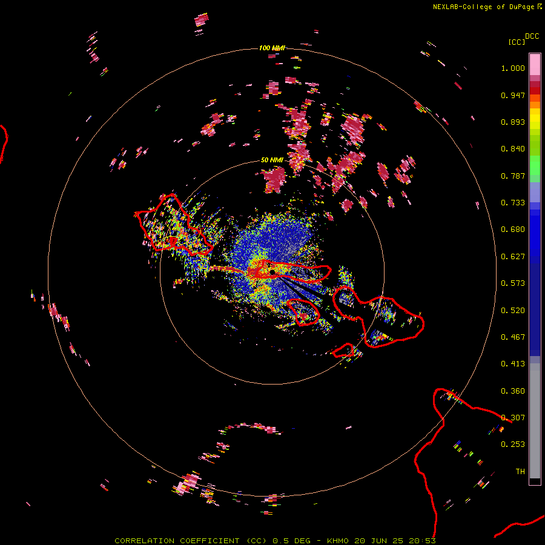Click the 0.467 scale value
The image size is (545, 545).
click(513, 337)
